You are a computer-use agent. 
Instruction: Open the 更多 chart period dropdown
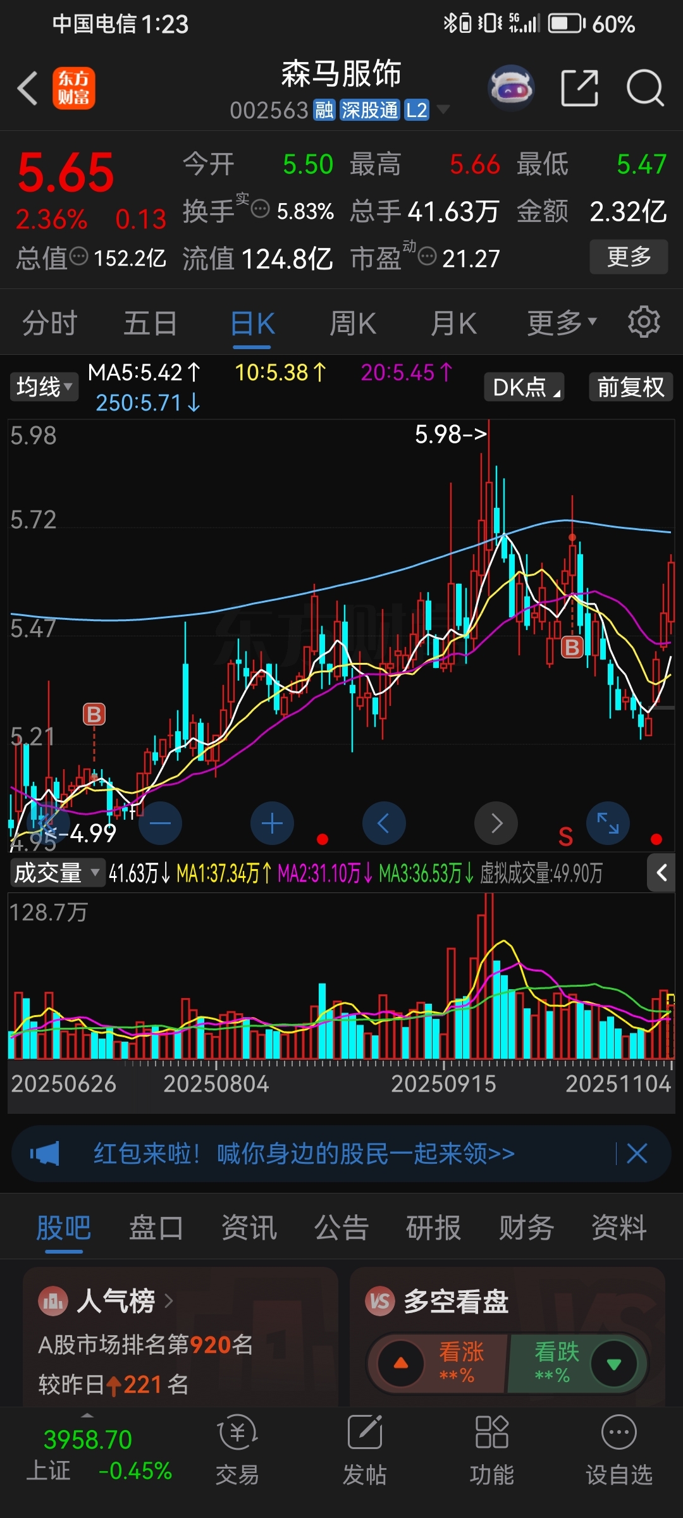click(x=562, y=323)
